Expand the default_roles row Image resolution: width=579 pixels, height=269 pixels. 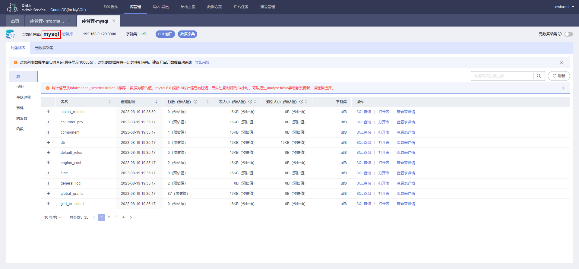pyautogui.click(x=48, y=153)
